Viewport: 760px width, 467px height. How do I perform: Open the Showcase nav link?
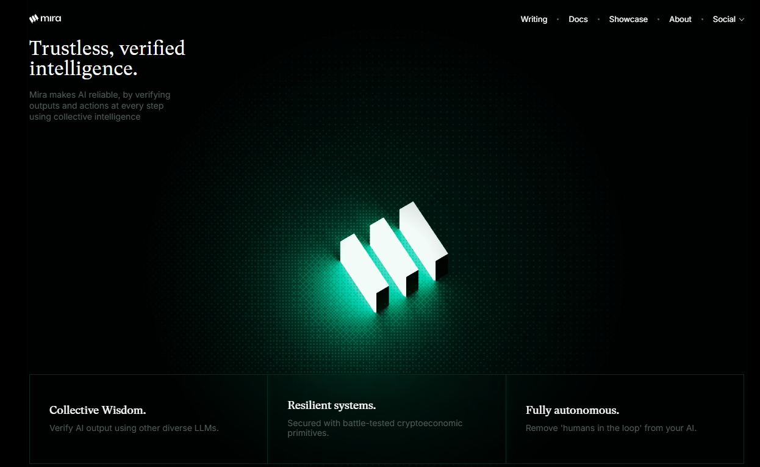click(628, 20)
